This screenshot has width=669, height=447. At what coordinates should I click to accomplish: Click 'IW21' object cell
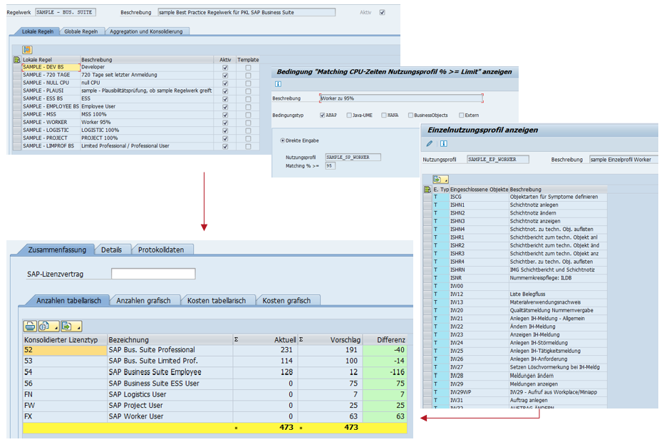click(479, 319)
